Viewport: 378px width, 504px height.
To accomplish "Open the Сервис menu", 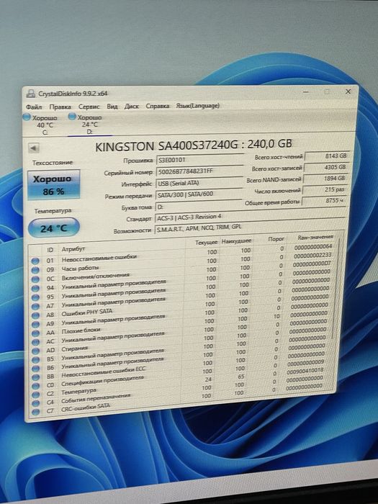I will point(89,107).
